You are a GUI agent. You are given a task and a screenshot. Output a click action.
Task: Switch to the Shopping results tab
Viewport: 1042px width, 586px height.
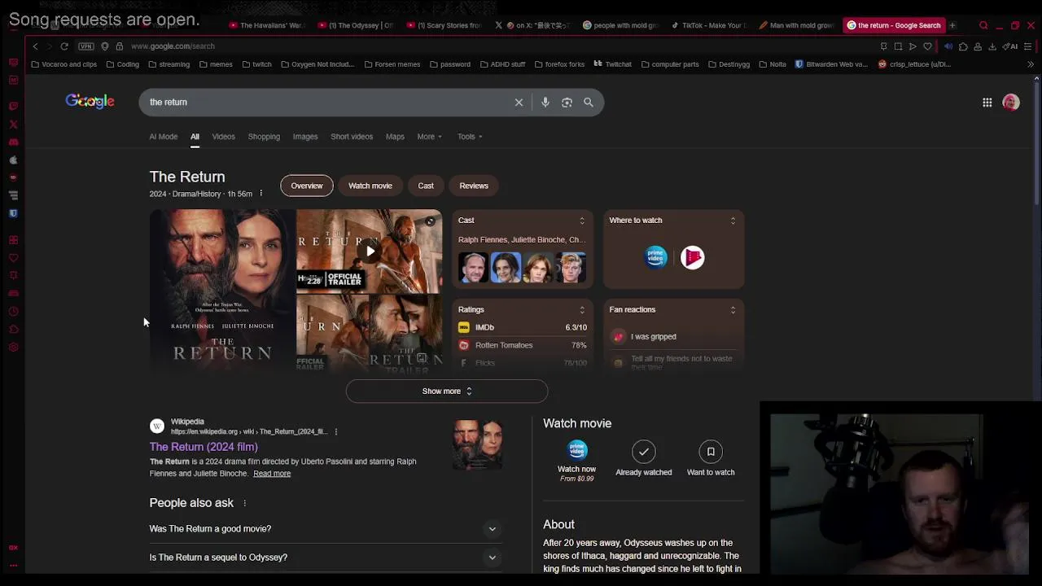[264, 137]
